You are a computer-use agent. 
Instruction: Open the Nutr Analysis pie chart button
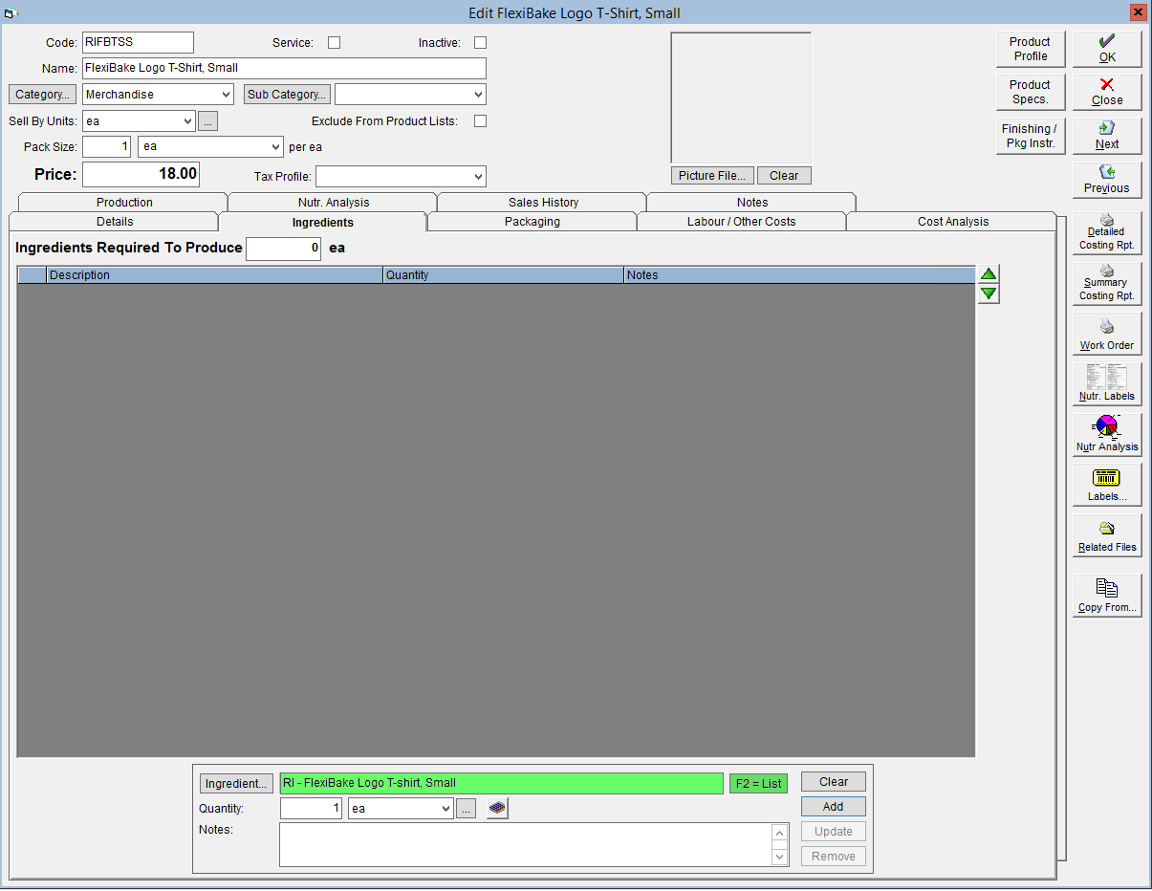click(x=1107, y=435)
